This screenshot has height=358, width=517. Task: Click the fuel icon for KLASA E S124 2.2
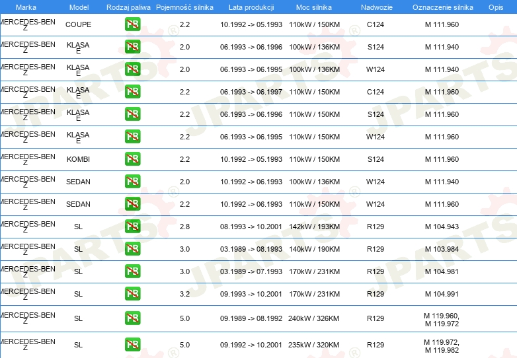coord(132,114)
